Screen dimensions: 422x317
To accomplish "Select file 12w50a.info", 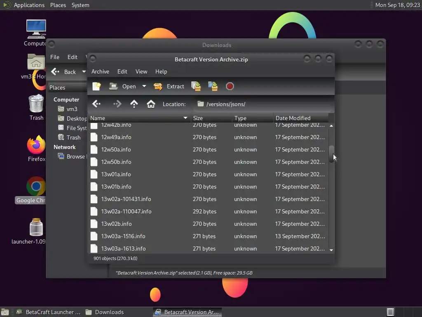I will [x=208, y=149].
